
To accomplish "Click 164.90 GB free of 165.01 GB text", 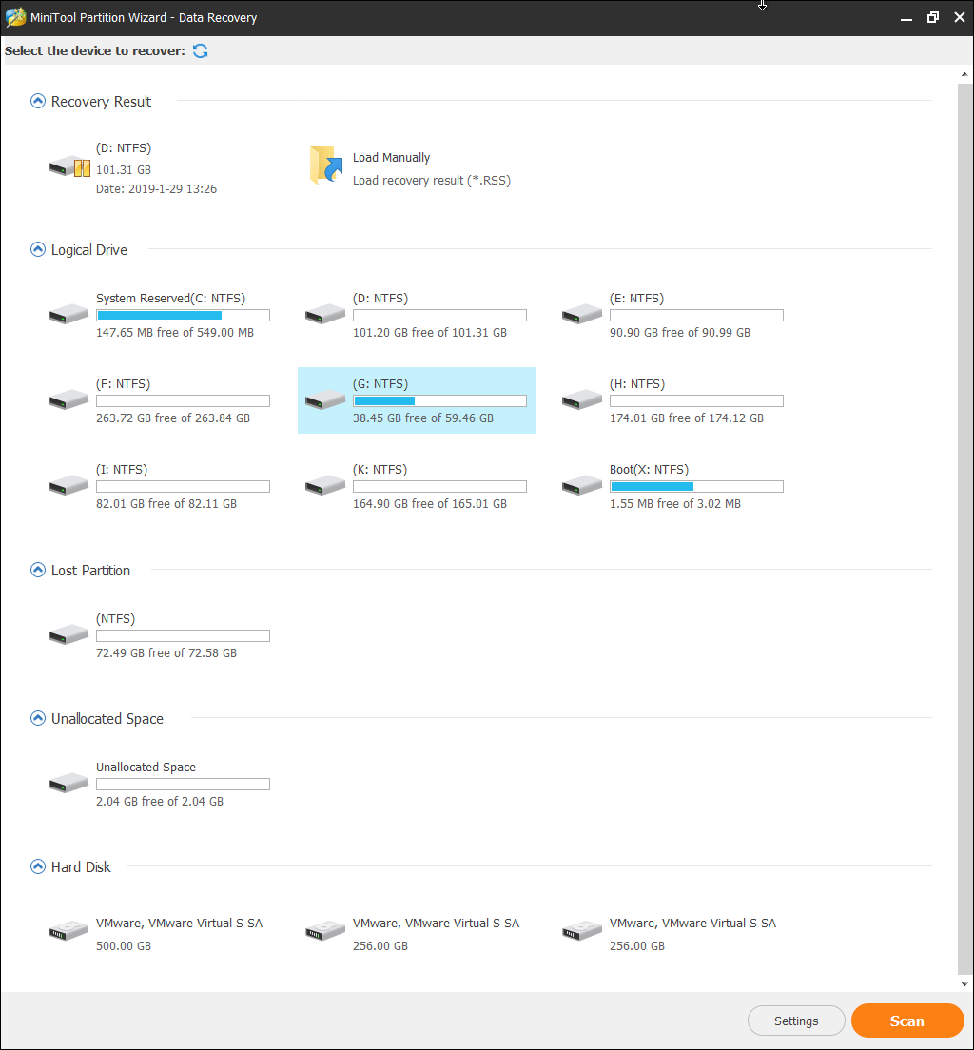I will click(x=429, y=503).
